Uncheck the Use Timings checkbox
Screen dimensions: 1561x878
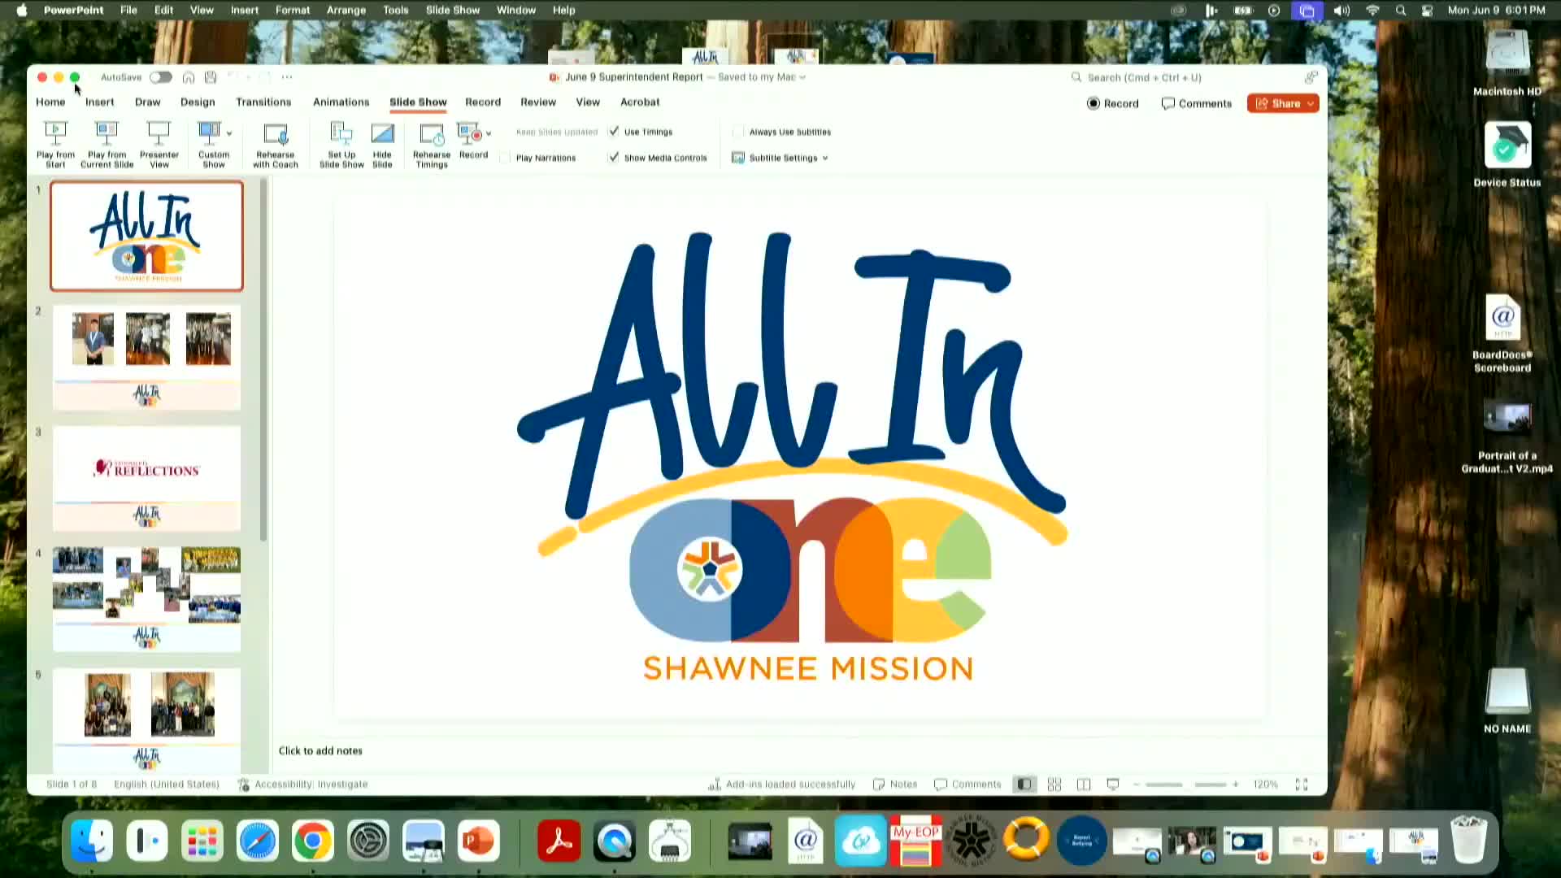tap(614, 132)
